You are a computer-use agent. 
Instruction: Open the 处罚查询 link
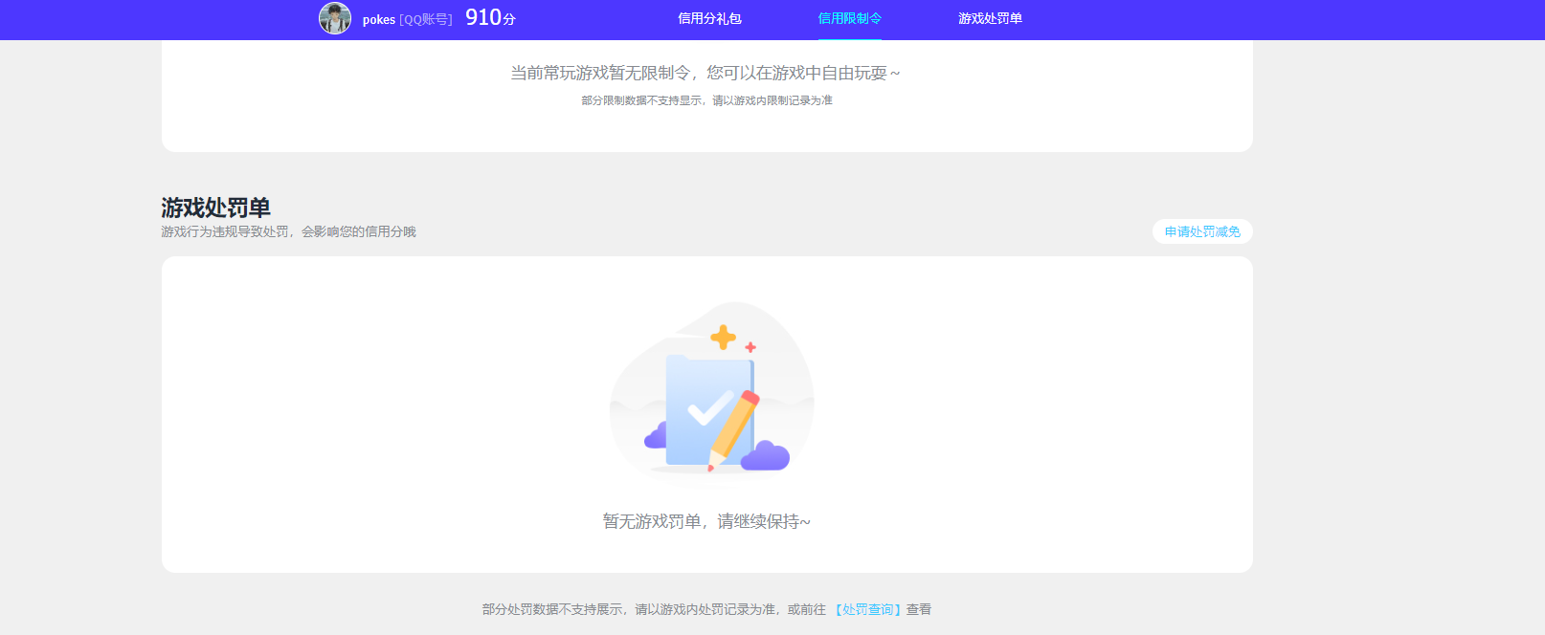pyautogui.click(x=868, y=609)
